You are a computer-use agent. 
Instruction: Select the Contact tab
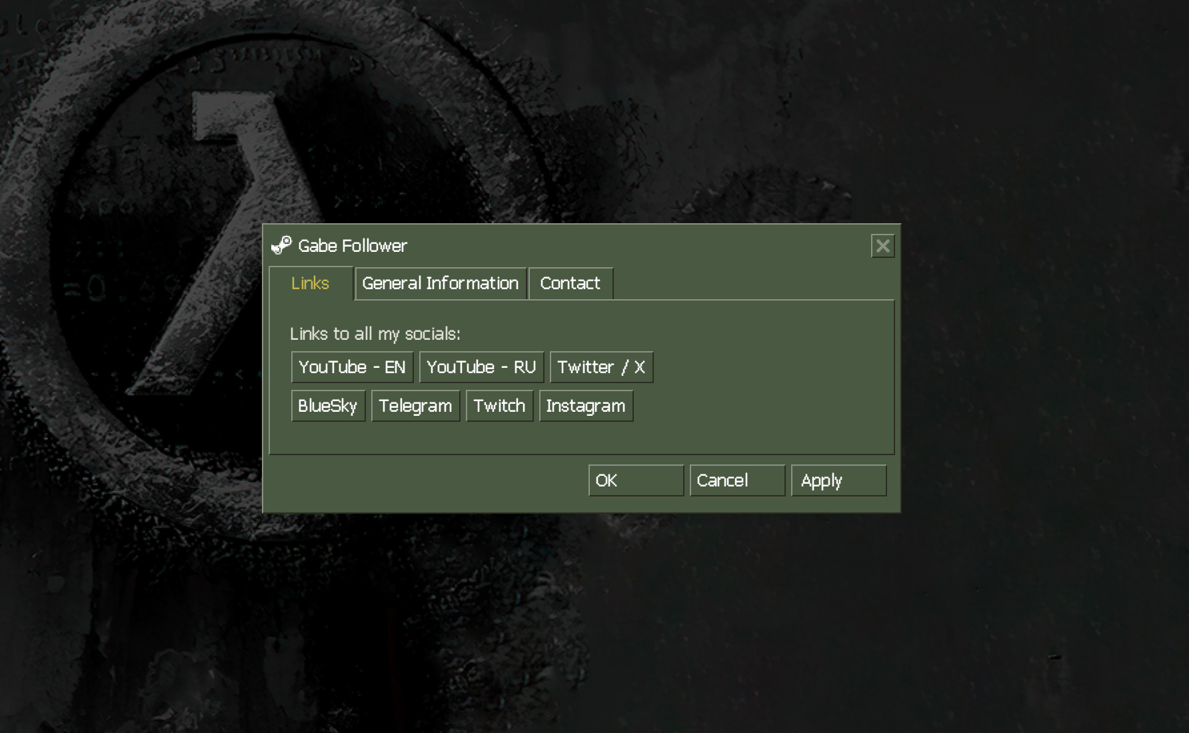pos(570,284)
